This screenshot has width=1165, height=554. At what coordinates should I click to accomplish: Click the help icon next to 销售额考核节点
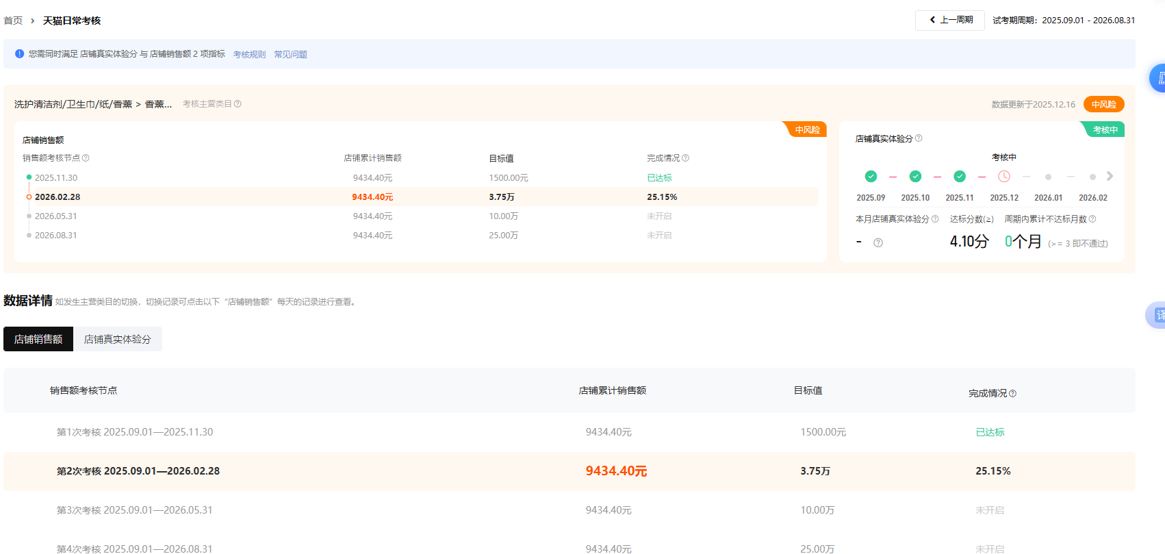(86, 158)
